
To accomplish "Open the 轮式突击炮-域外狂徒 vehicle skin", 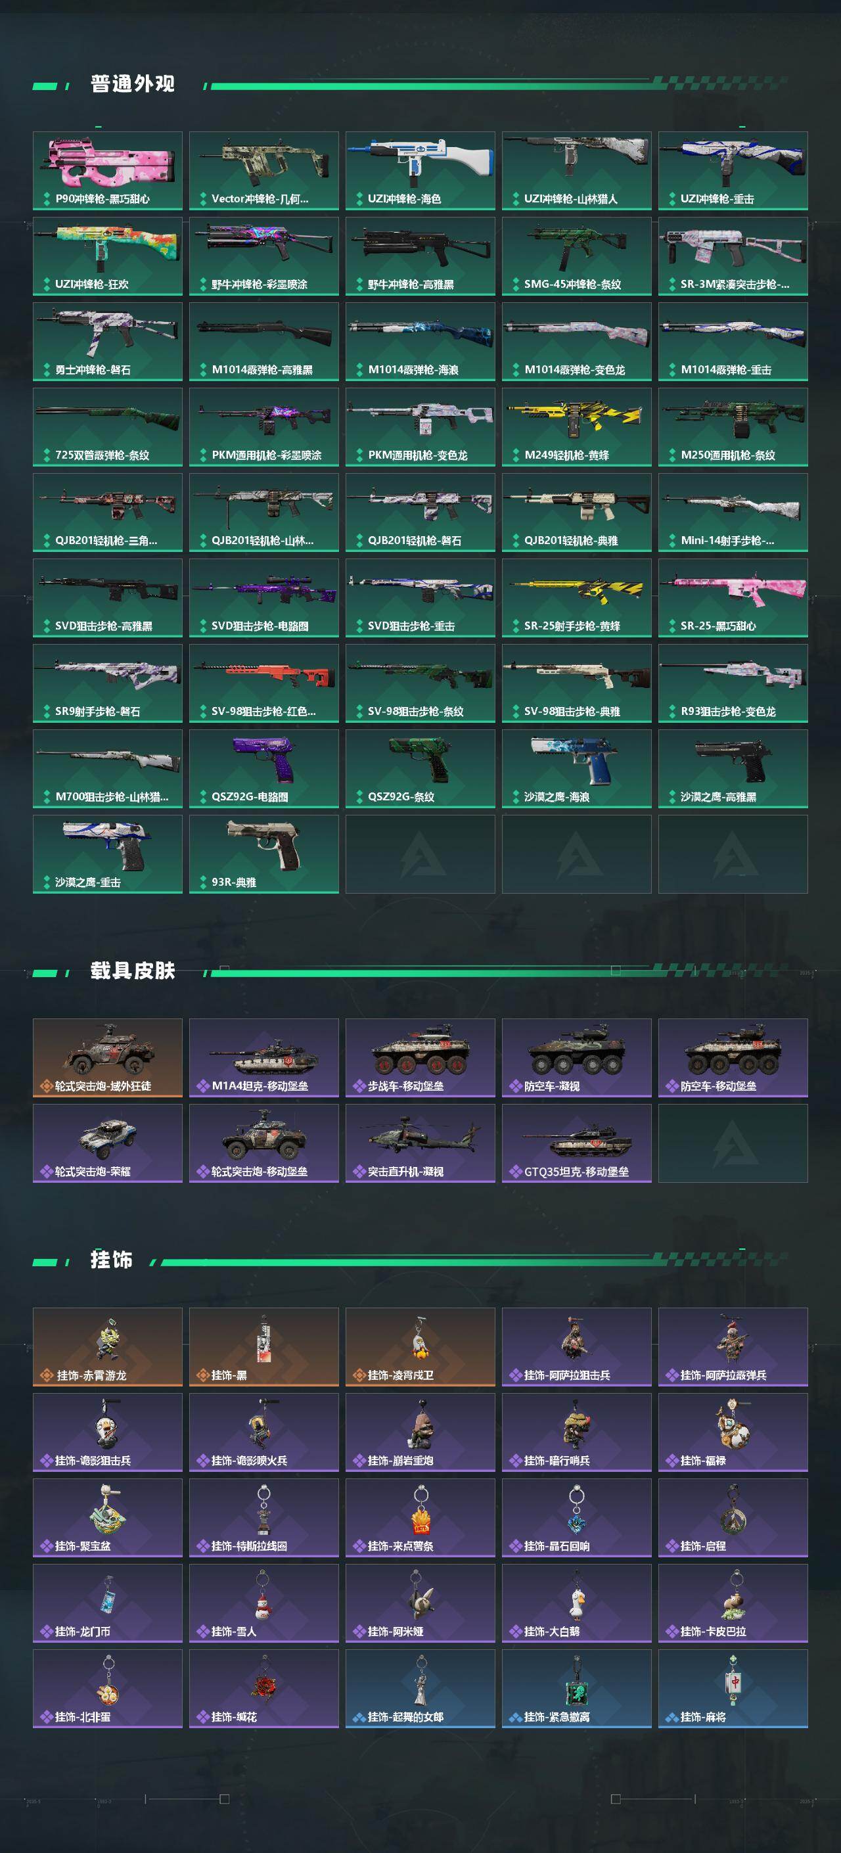I will [107, 1058].
